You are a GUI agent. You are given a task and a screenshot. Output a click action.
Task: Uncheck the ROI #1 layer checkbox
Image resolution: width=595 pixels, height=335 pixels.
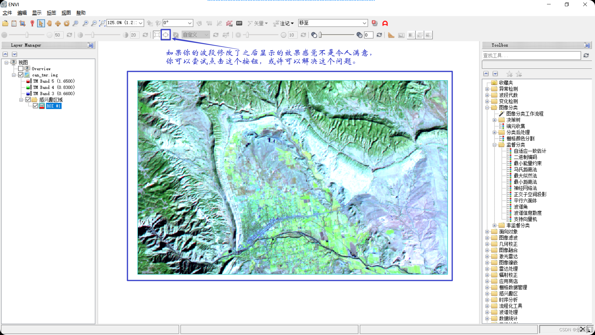[35, 106]
